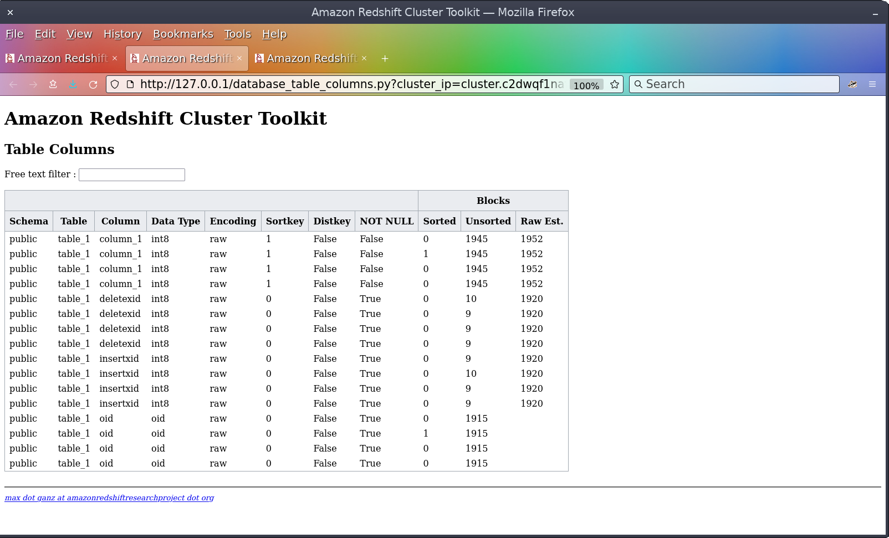The width and height of the screenshot is (889, 538).
Task: Reload the current page
Action: [x=93, y=84]
